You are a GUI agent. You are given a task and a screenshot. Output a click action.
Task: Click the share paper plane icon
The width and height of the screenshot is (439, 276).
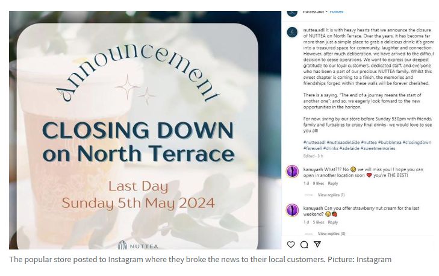[317, 245]
